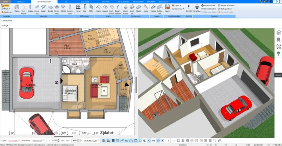The image size is (282, 146).
Task: Click the horizontal scrollbar of plan view
Action: pos(63,137)
